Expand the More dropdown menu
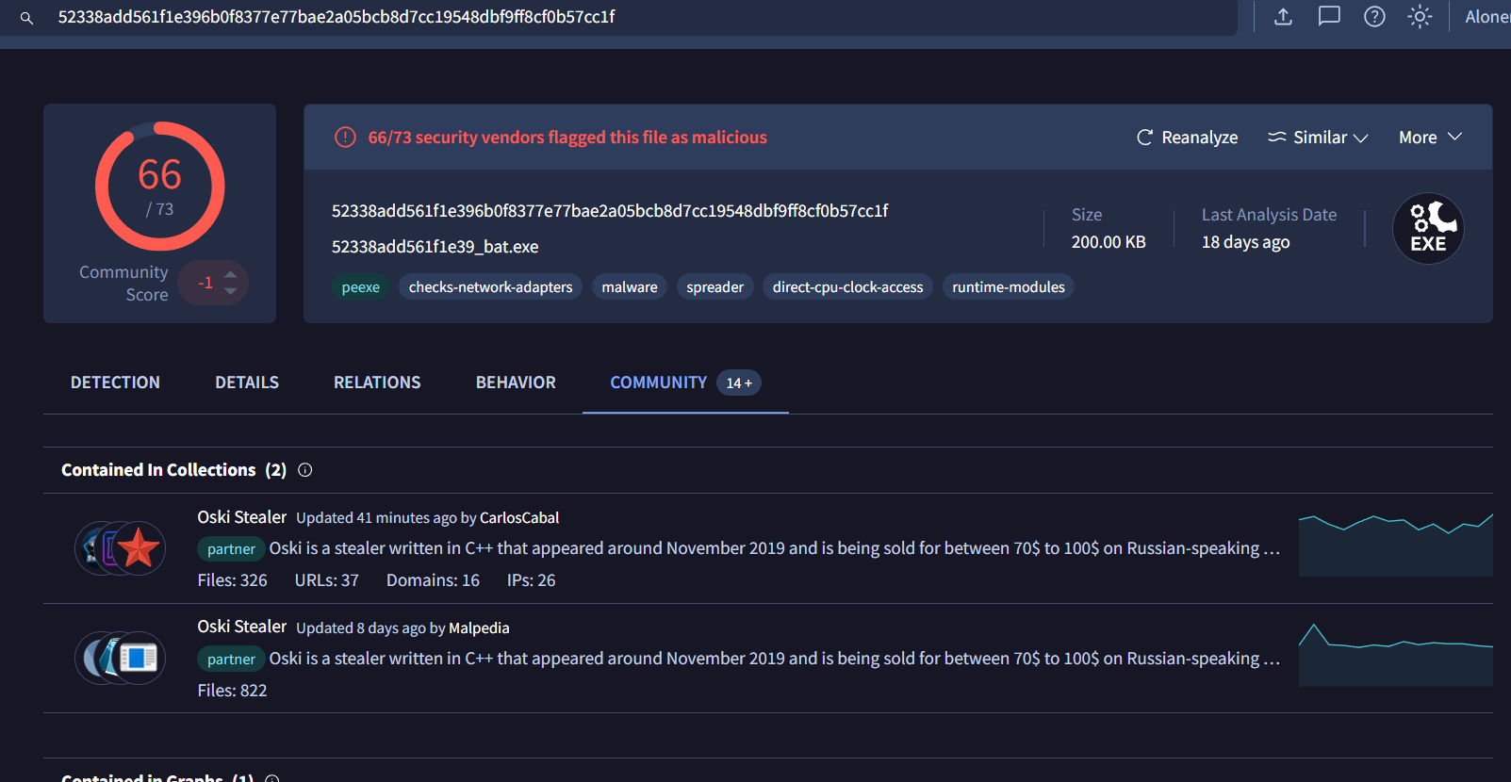This screenshot has height=782, width=1511. pyautogui.click(x=1430, y=138)
